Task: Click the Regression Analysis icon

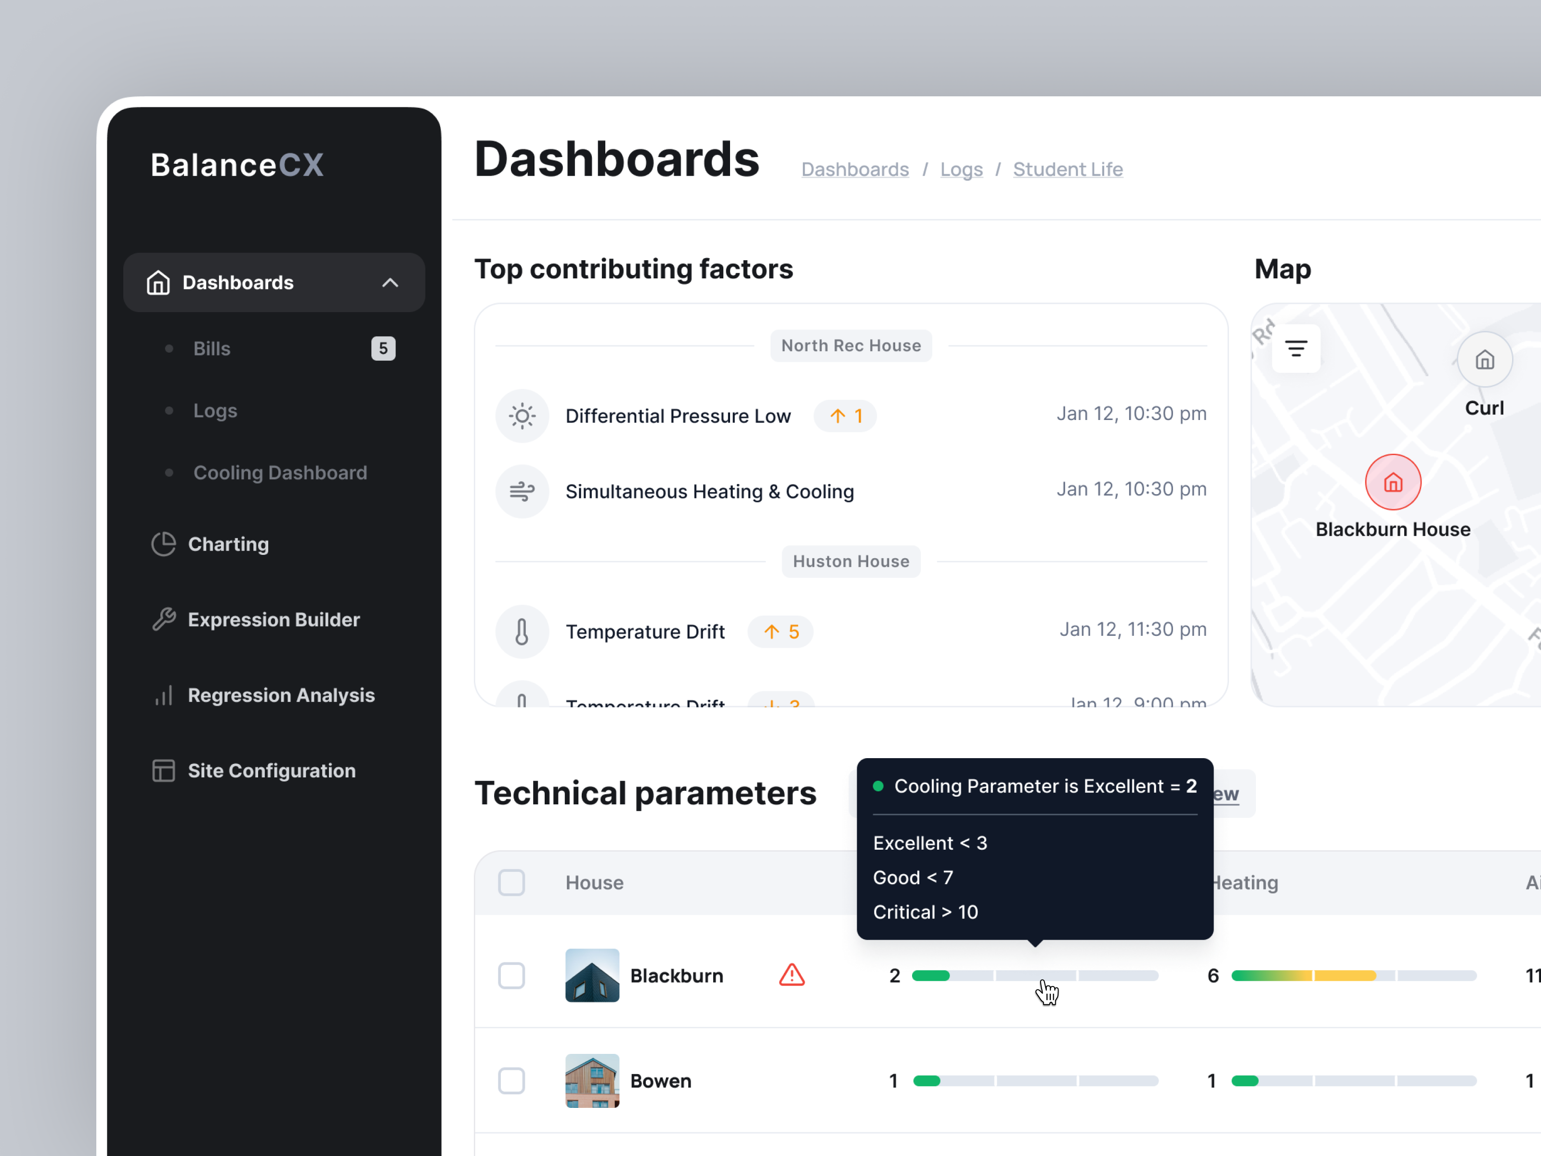Action: click(163, 695)
